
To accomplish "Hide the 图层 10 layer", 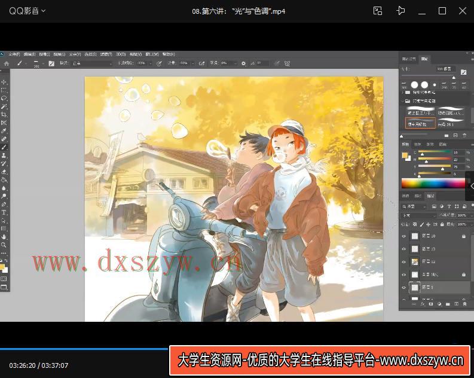I will coord(404,236).
